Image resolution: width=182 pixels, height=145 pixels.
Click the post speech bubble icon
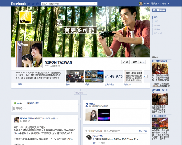point(15,103)
